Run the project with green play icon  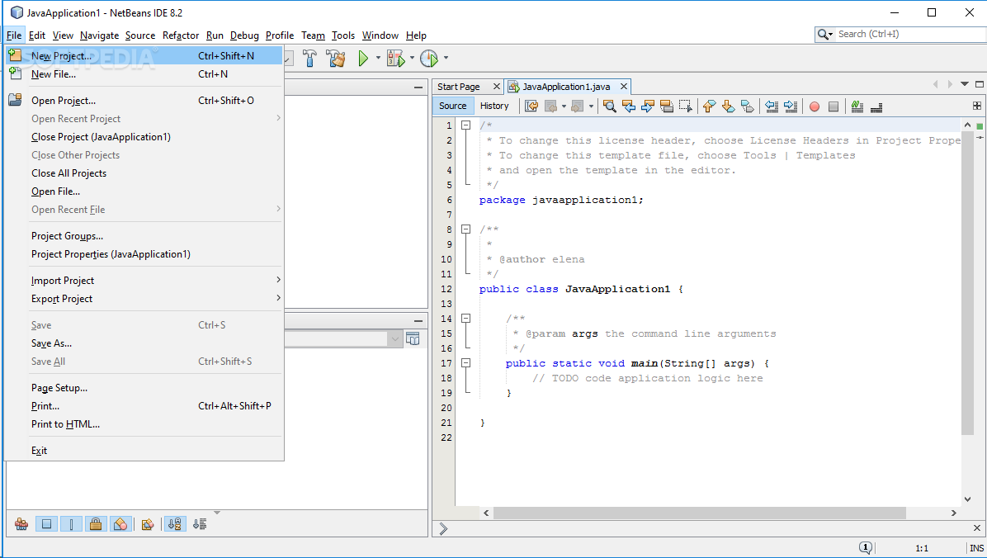[363, 58]
